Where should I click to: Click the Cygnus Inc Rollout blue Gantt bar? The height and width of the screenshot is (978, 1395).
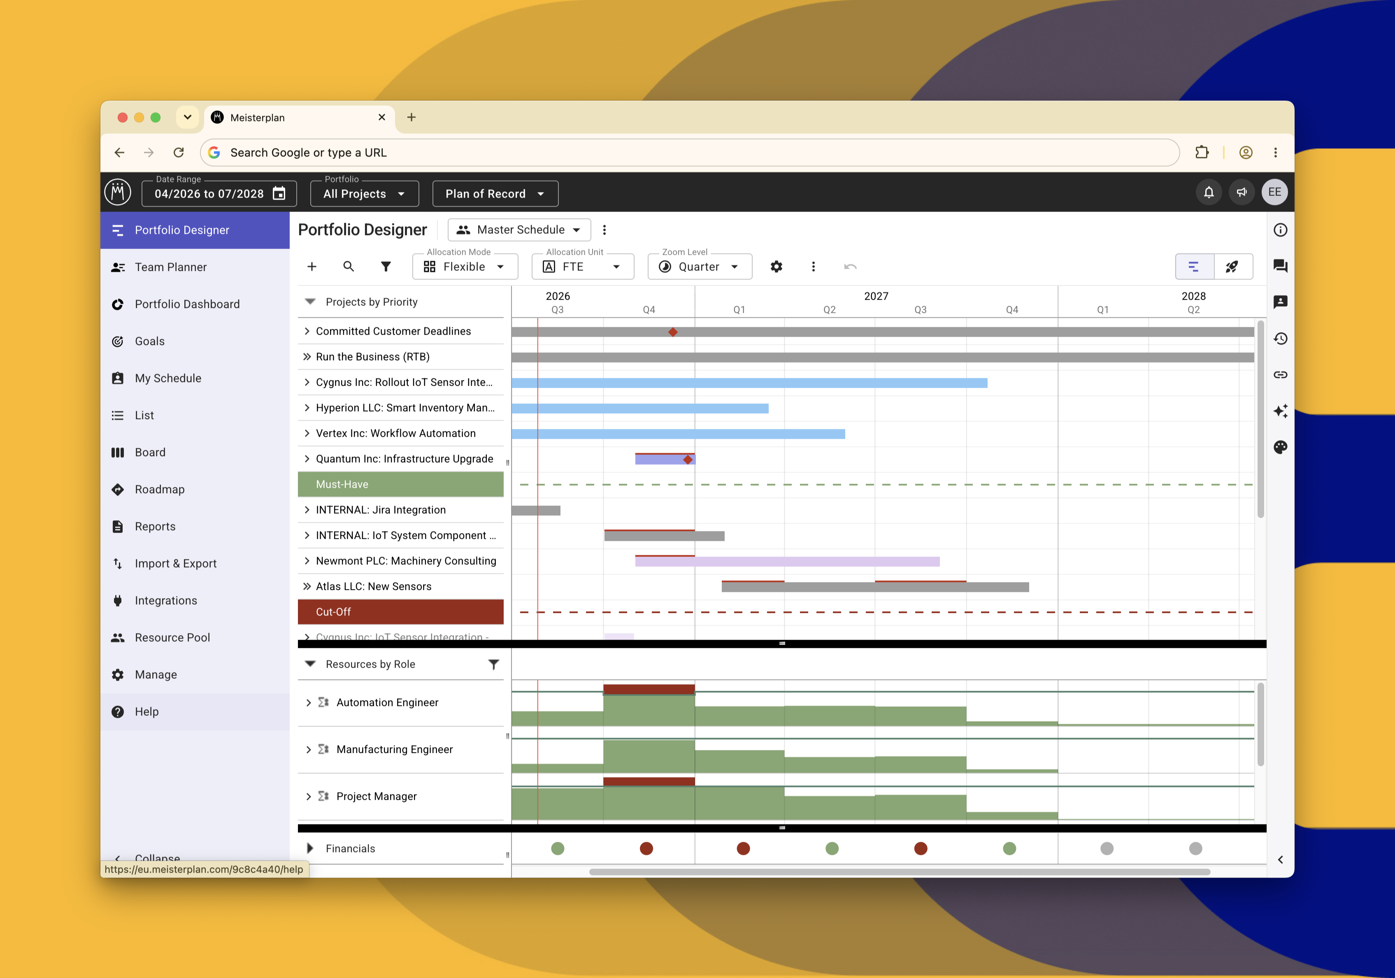749,383
